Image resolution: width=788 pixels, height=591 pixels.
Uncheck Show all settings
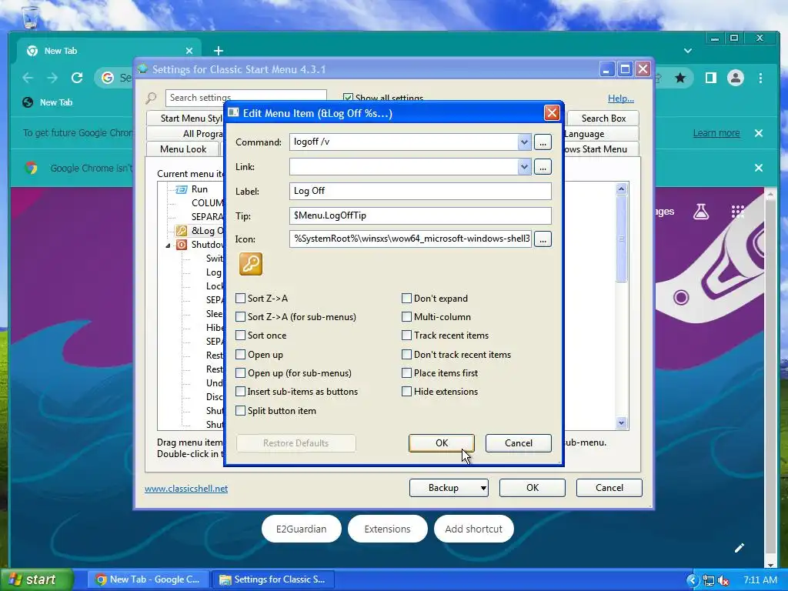click(348, 98)
